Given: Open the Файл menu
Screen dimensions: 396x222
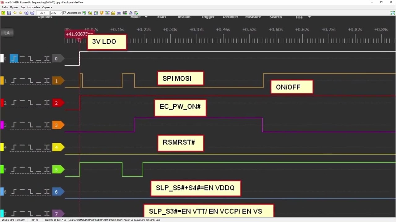Looking at the screenshot, I should 5,7.
